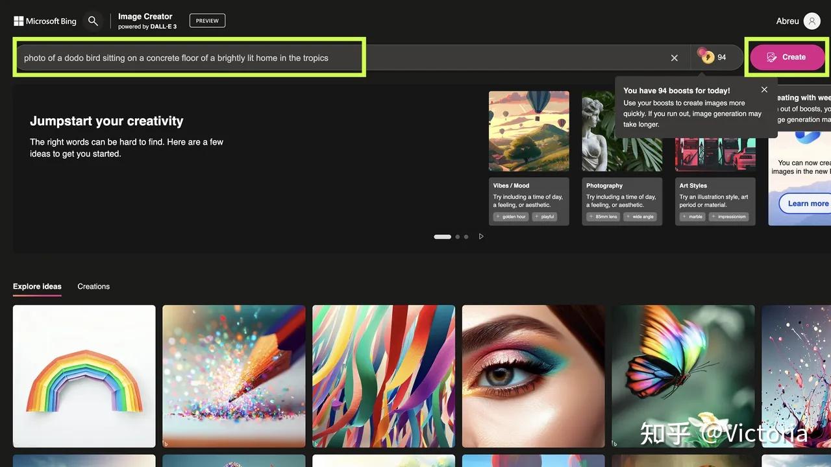Click the PREVIEW badge

click(207, 21)
